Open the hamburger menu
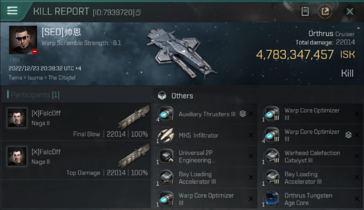This screenshot has width=364, height=210. 12,11
